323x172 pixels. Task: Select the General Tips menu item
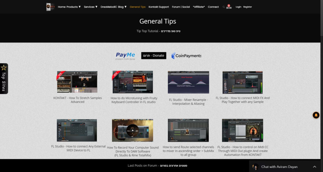[x=138, y=7]
